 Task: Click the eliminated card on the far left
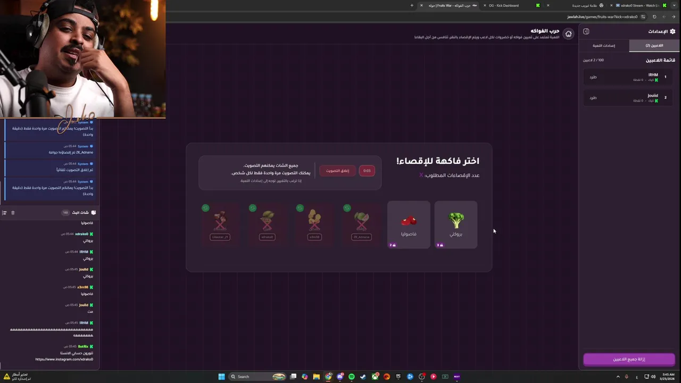220,224
